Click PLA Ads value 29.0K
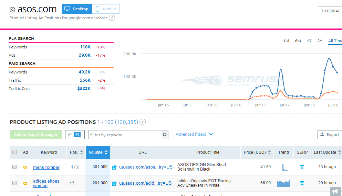This screenshot has height=196, width=342. 85,55
